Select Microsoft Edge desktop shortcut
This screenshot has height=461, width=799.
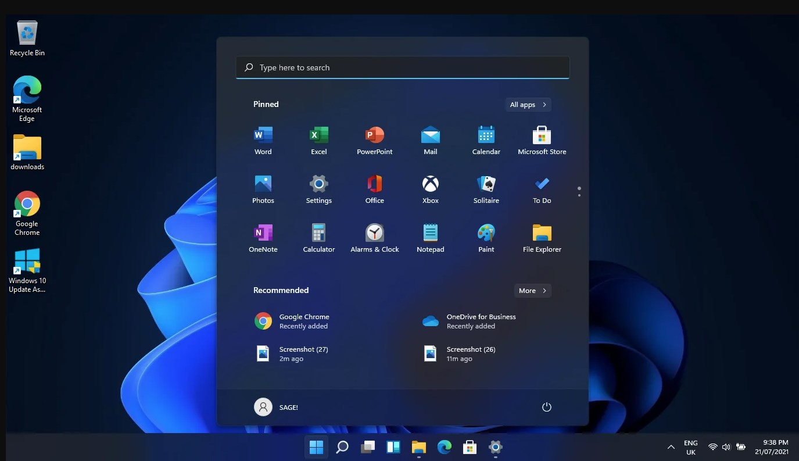coord(27,99)
